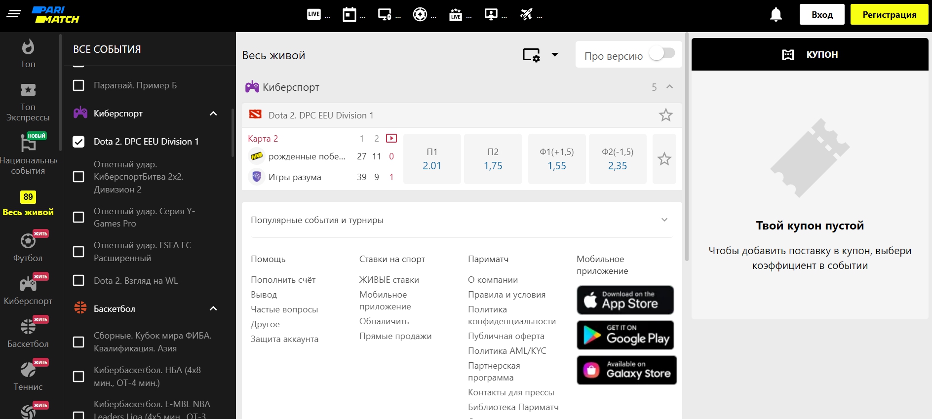Open the display settings monitor icon

coord(532,55)
